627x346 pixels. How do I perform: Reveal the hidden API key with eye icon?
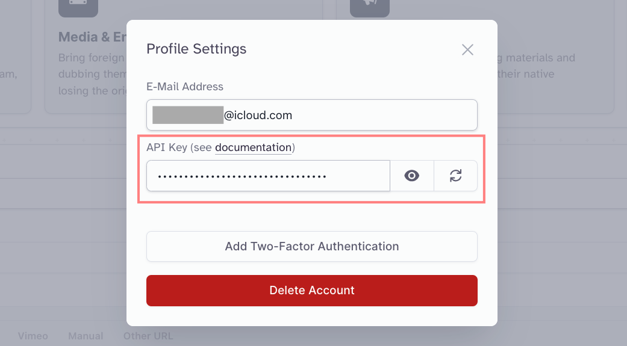click(x=411, y=176)
